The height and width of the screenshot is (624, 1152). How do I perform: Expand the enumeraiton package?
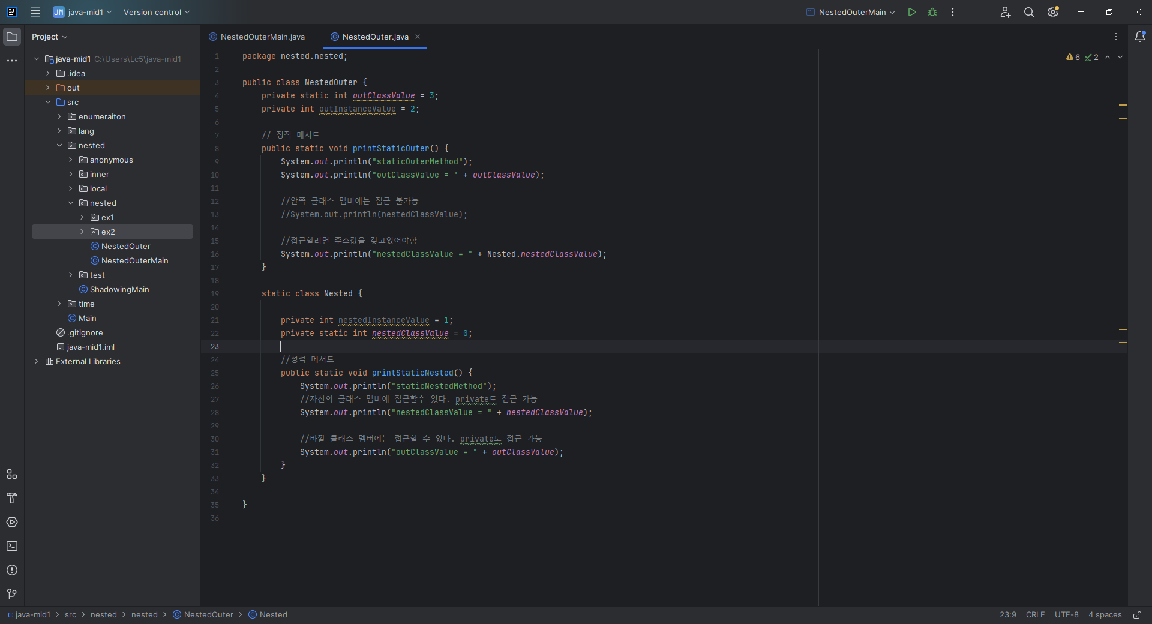[59, 116]
